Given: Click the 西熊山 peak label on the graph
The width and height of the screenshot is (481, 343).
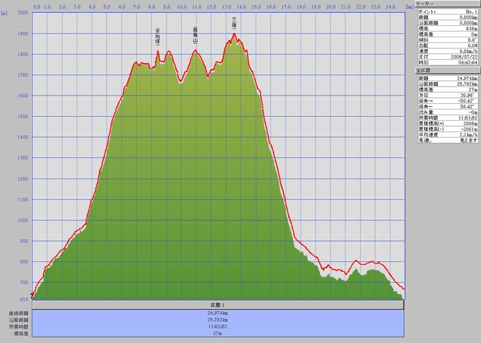Looking at the screenshot, I should point(195,34).
